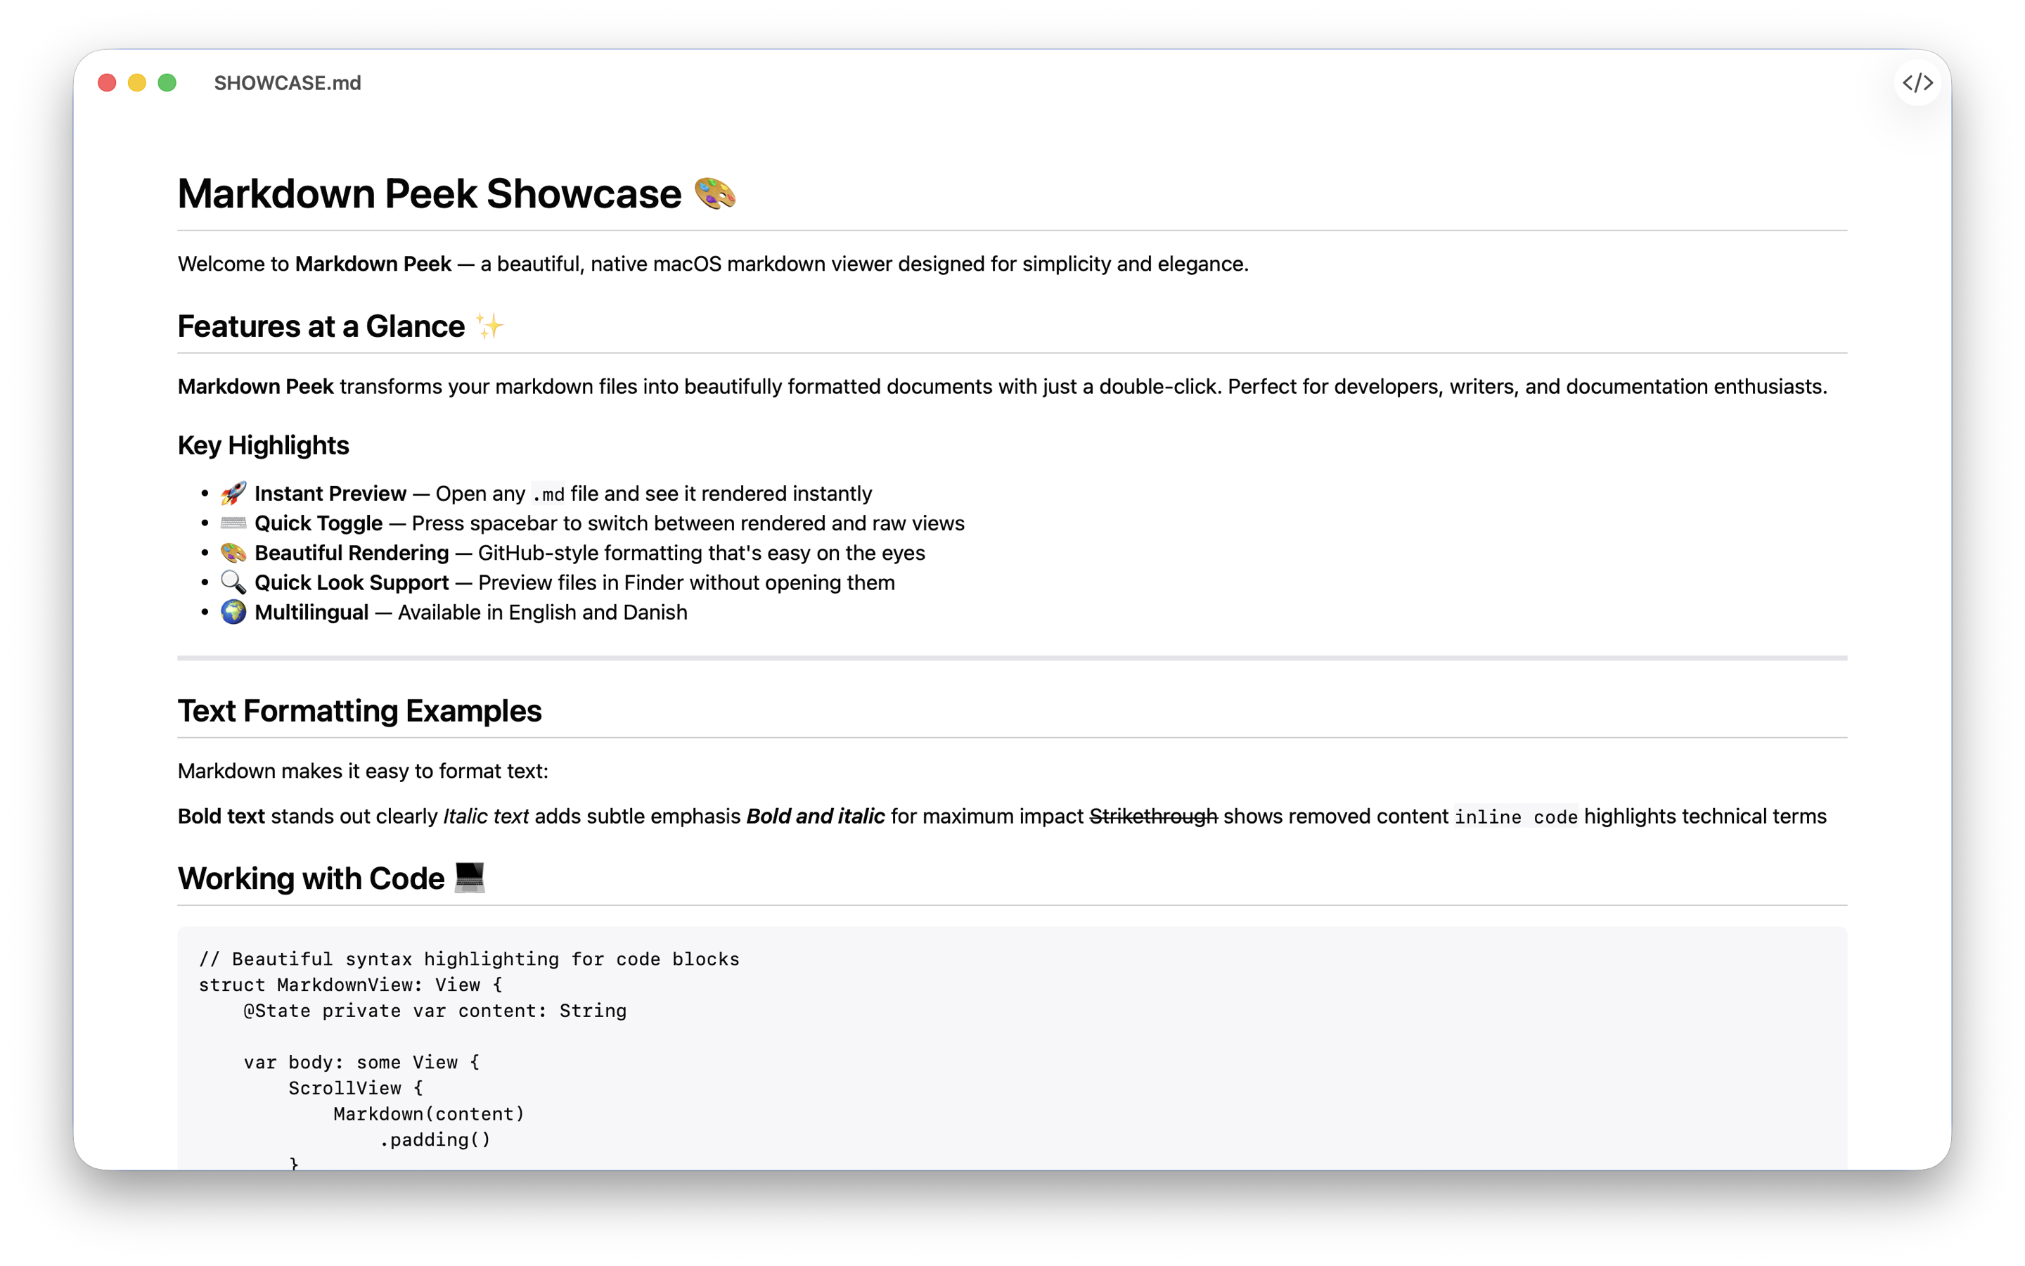Click the palette icon beside Beautiful Rendering
The width and height of the screenshot is (2025, 1266).
coord(233,553)
